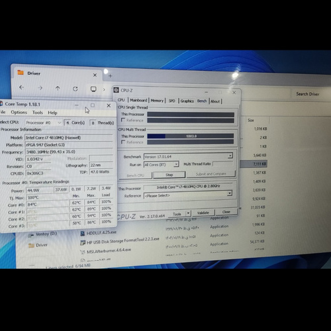Click Driver folder icon in navigation pane
The height and width of the screenshot is (331, 331).
(x=31, y=246)
